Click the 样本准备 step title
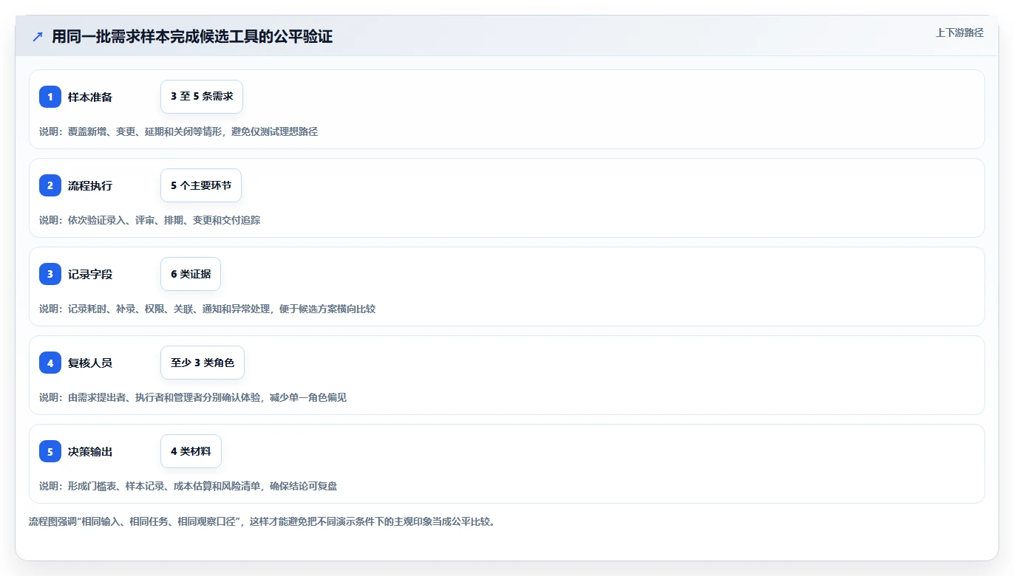The image size is (1014, 576). point(90,97)
